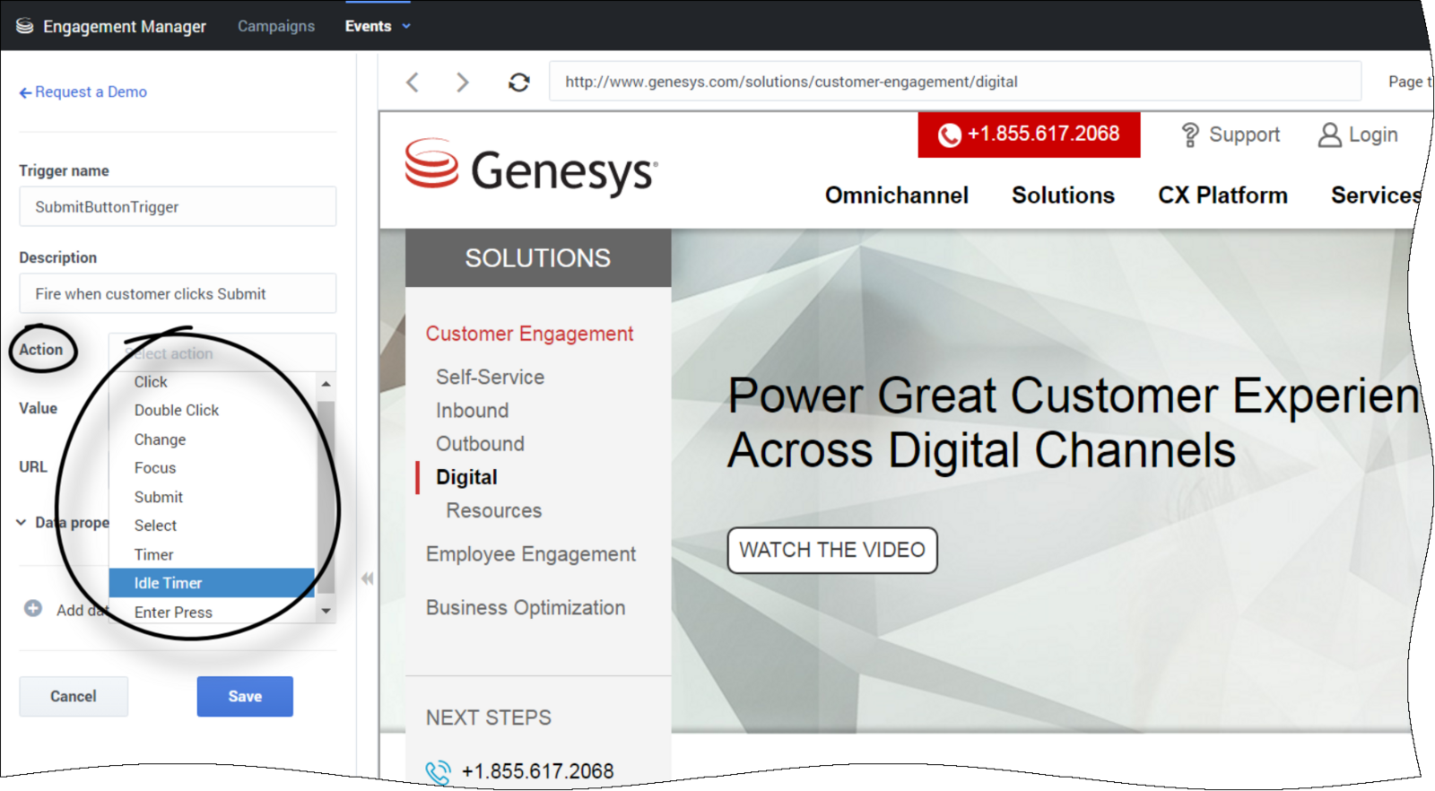Screen dimensions: 1435x791
Task: Click the Engagement Manager title text
Action: click(125, 27)
